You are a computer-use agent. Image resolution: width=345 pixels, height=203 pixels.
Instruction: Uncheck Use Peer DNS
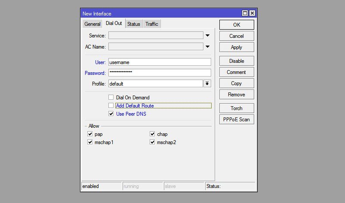point(111,114)
